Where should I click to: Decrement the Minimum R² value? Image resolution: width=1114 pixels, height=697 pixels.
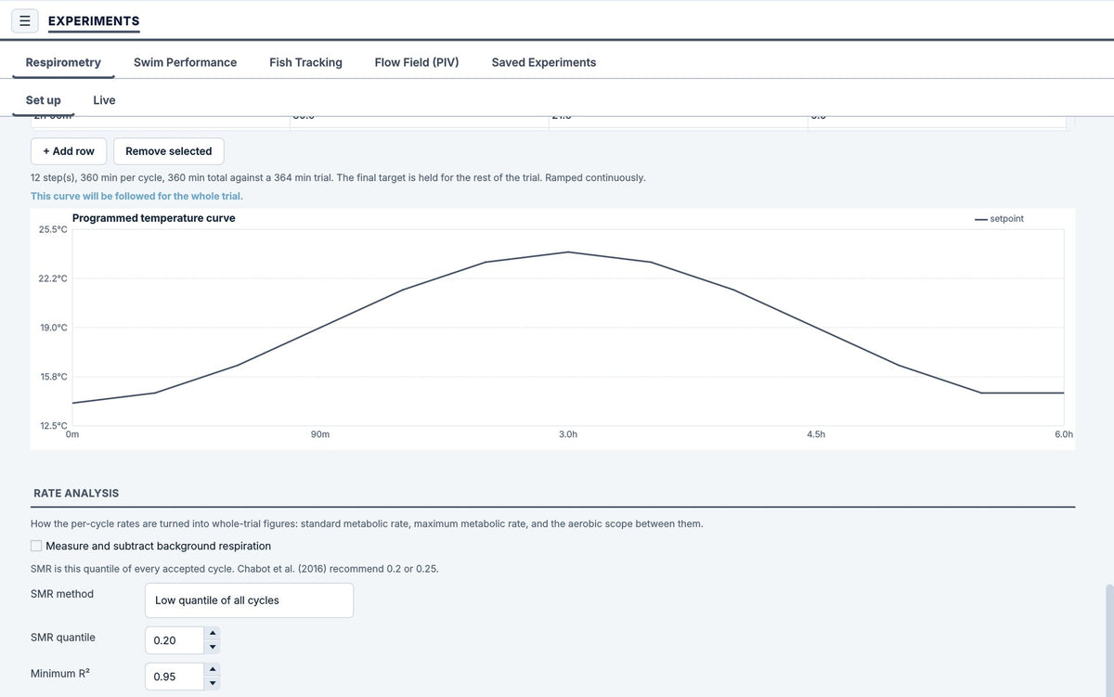point(213,683)
